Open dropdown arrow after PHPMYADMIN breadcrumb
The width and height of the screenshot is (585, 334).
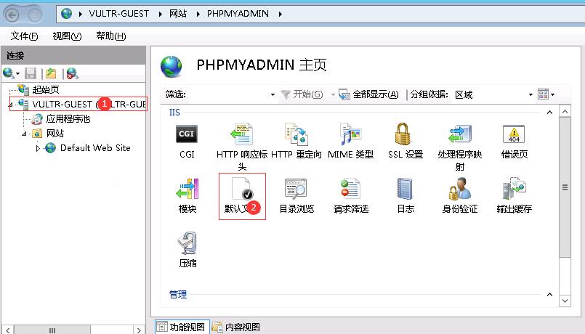281,15
